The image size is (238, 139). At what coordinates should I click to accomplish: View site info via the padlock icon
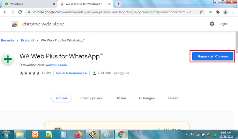click(29, 12)
